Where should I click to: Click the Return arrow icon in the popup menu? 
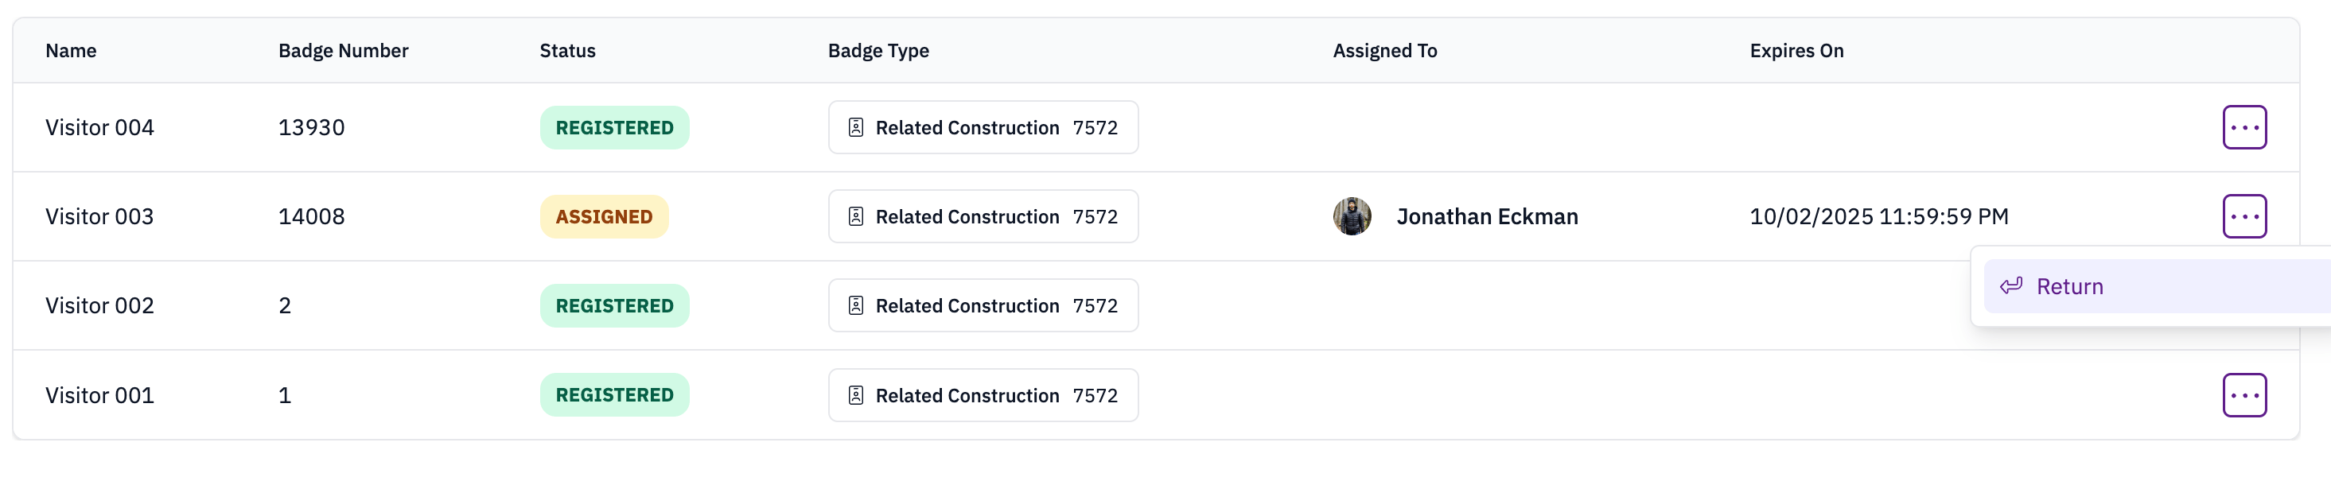click(2010, 286)
